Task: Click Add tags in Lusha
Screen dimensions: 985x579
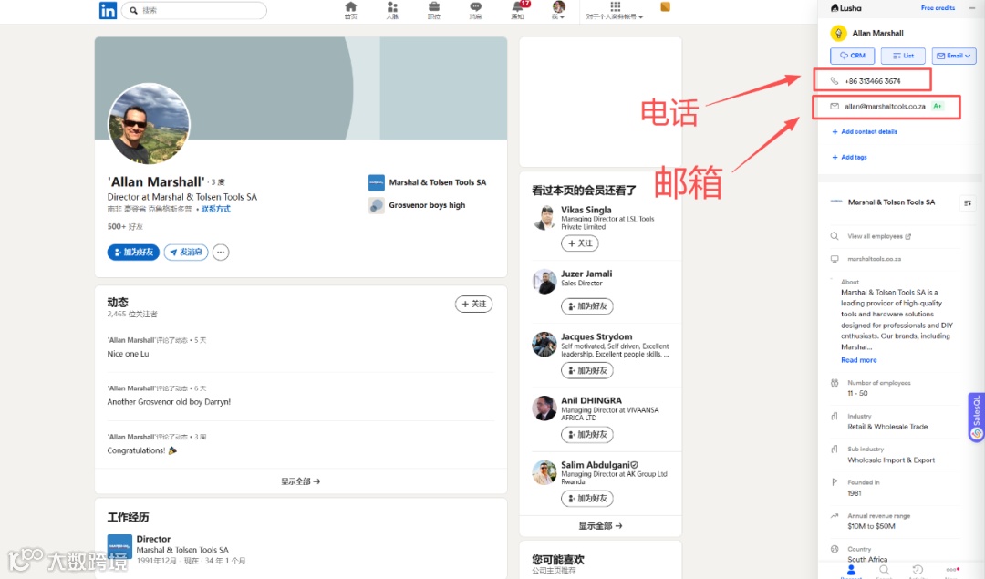Action: coord(849,158)
